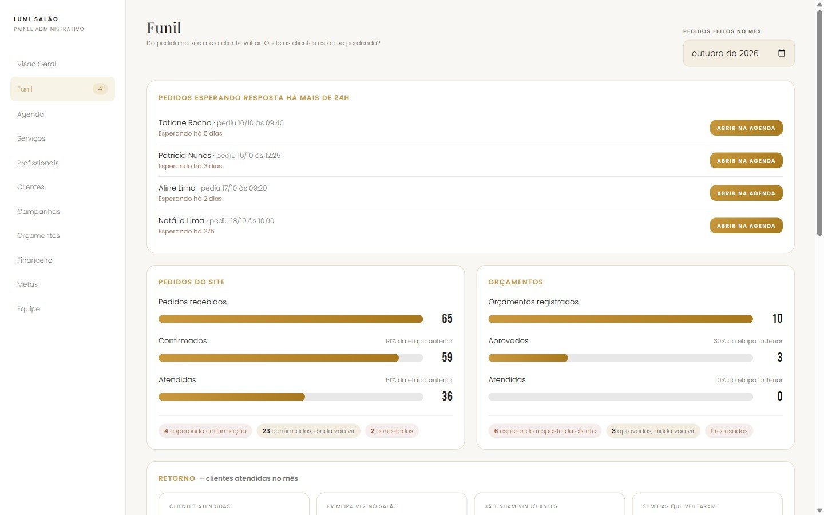Image resolution: width=824 pixels, height=515 pixels.
Task: Open Aline Lima's request in agenda
Action: [x=746, y=193]
